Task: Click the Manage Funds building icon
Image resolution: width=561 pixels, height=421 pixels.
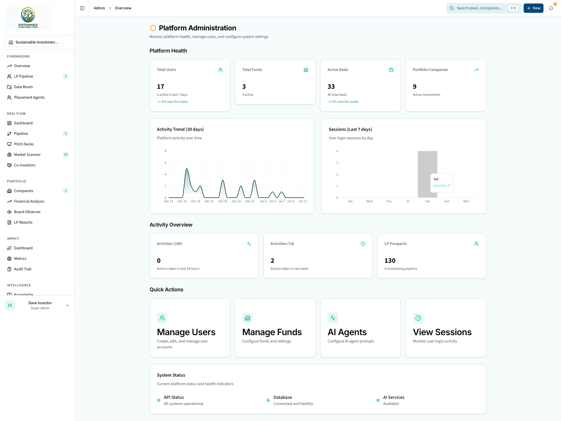Action: [247, 318]
